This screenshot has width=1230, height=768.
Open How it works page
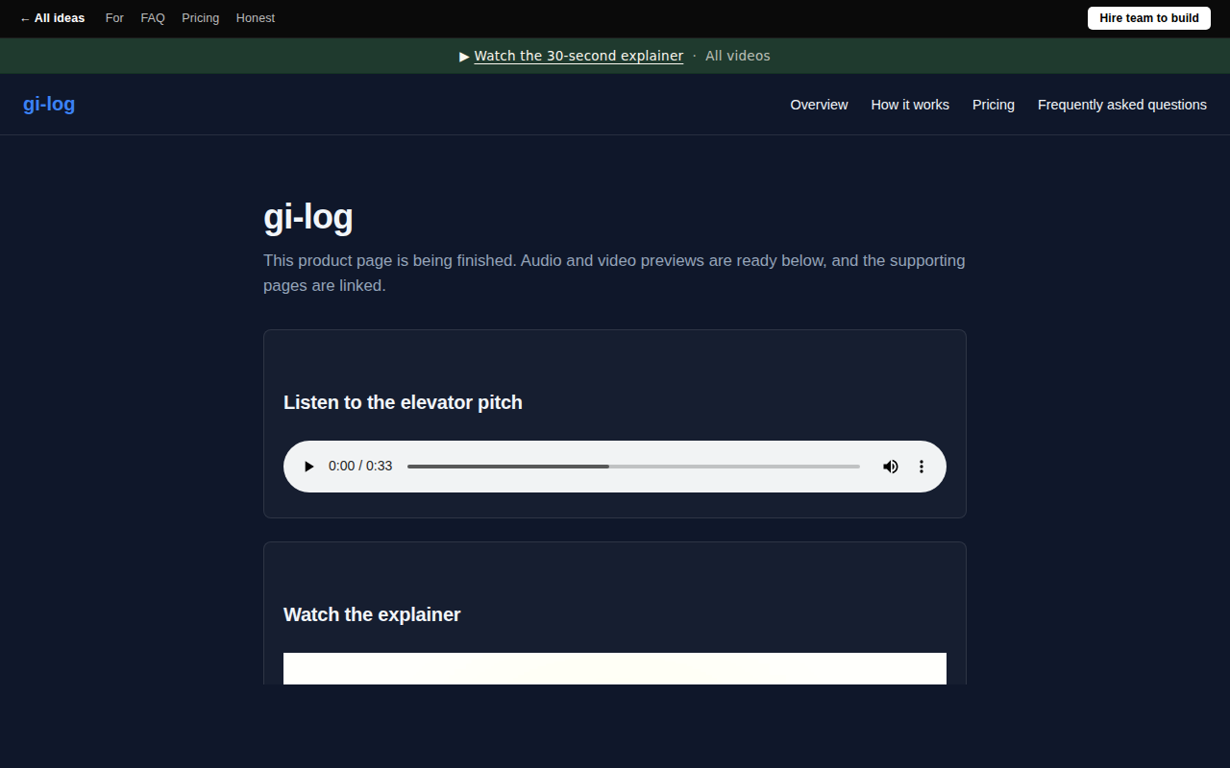(910, 105)
